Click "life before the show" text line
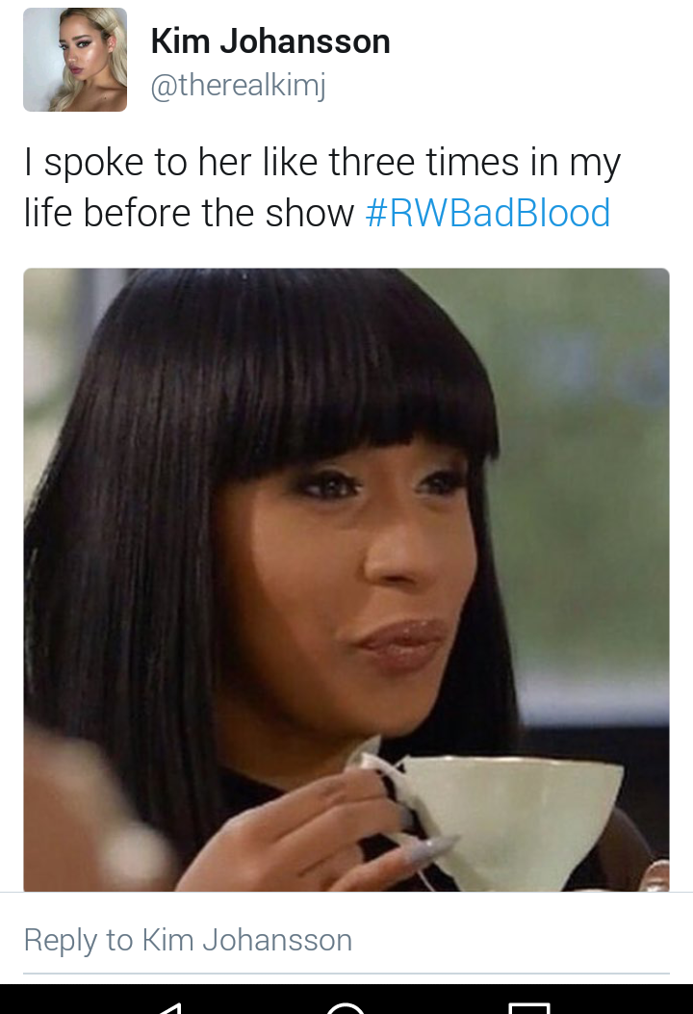 click(189, 213)
